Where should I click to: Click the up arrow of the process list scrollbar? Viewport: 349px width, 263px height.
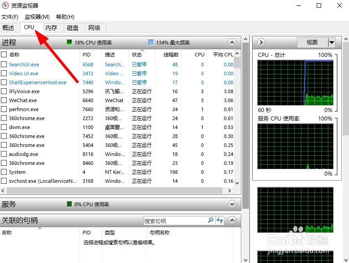pyautogui.click(x=237, y=54)
